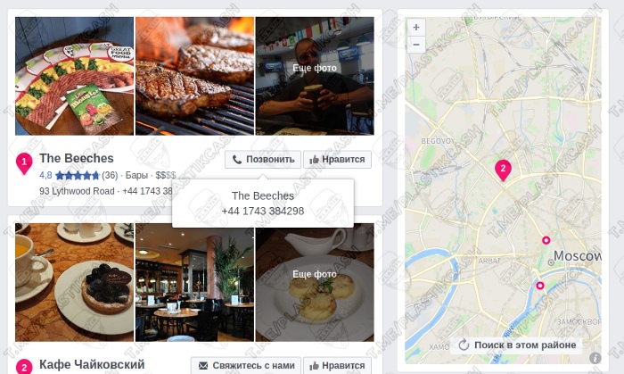Click Поиск в этом районе on map
The image size is (624, 374).
pyautogui.click(x=517, y=345)
